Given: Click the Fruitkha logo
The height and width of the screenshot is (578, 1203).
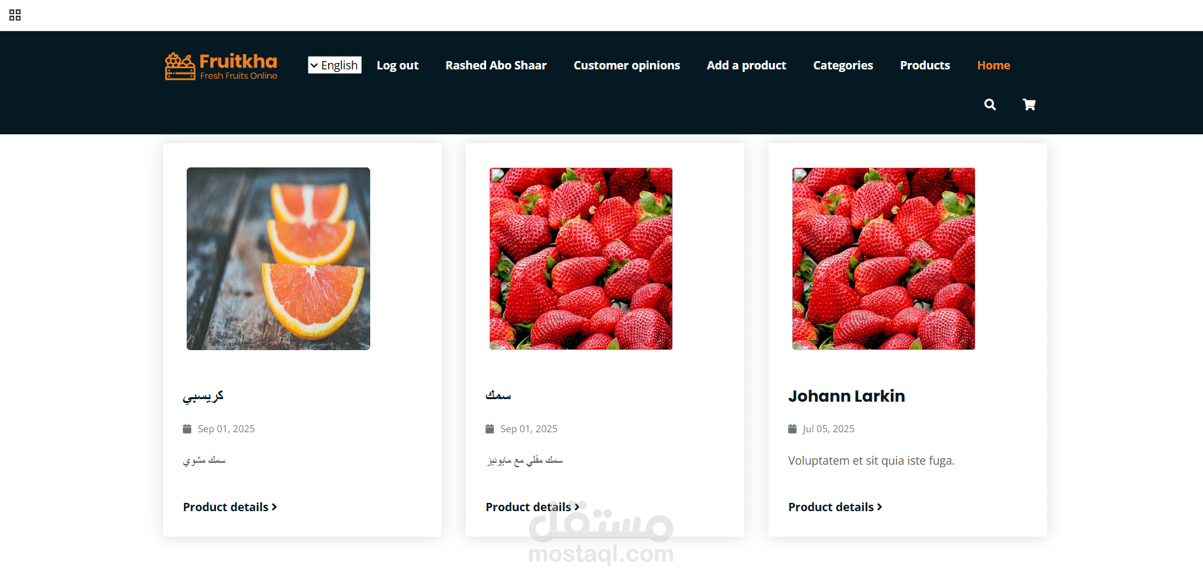Looking at the screenshot, I should [221, 66].
